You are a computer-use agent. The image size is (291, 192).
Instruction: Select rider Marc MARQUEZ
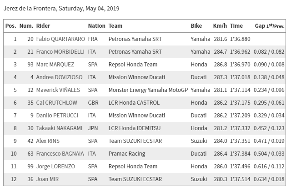(55, 65)
